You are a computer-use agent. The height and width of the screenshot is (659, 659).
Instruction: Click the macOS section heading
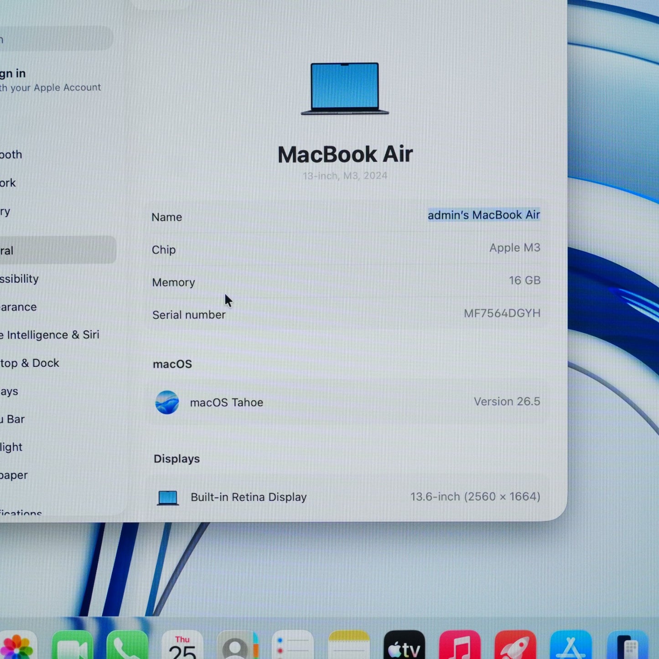click(172, 364)
